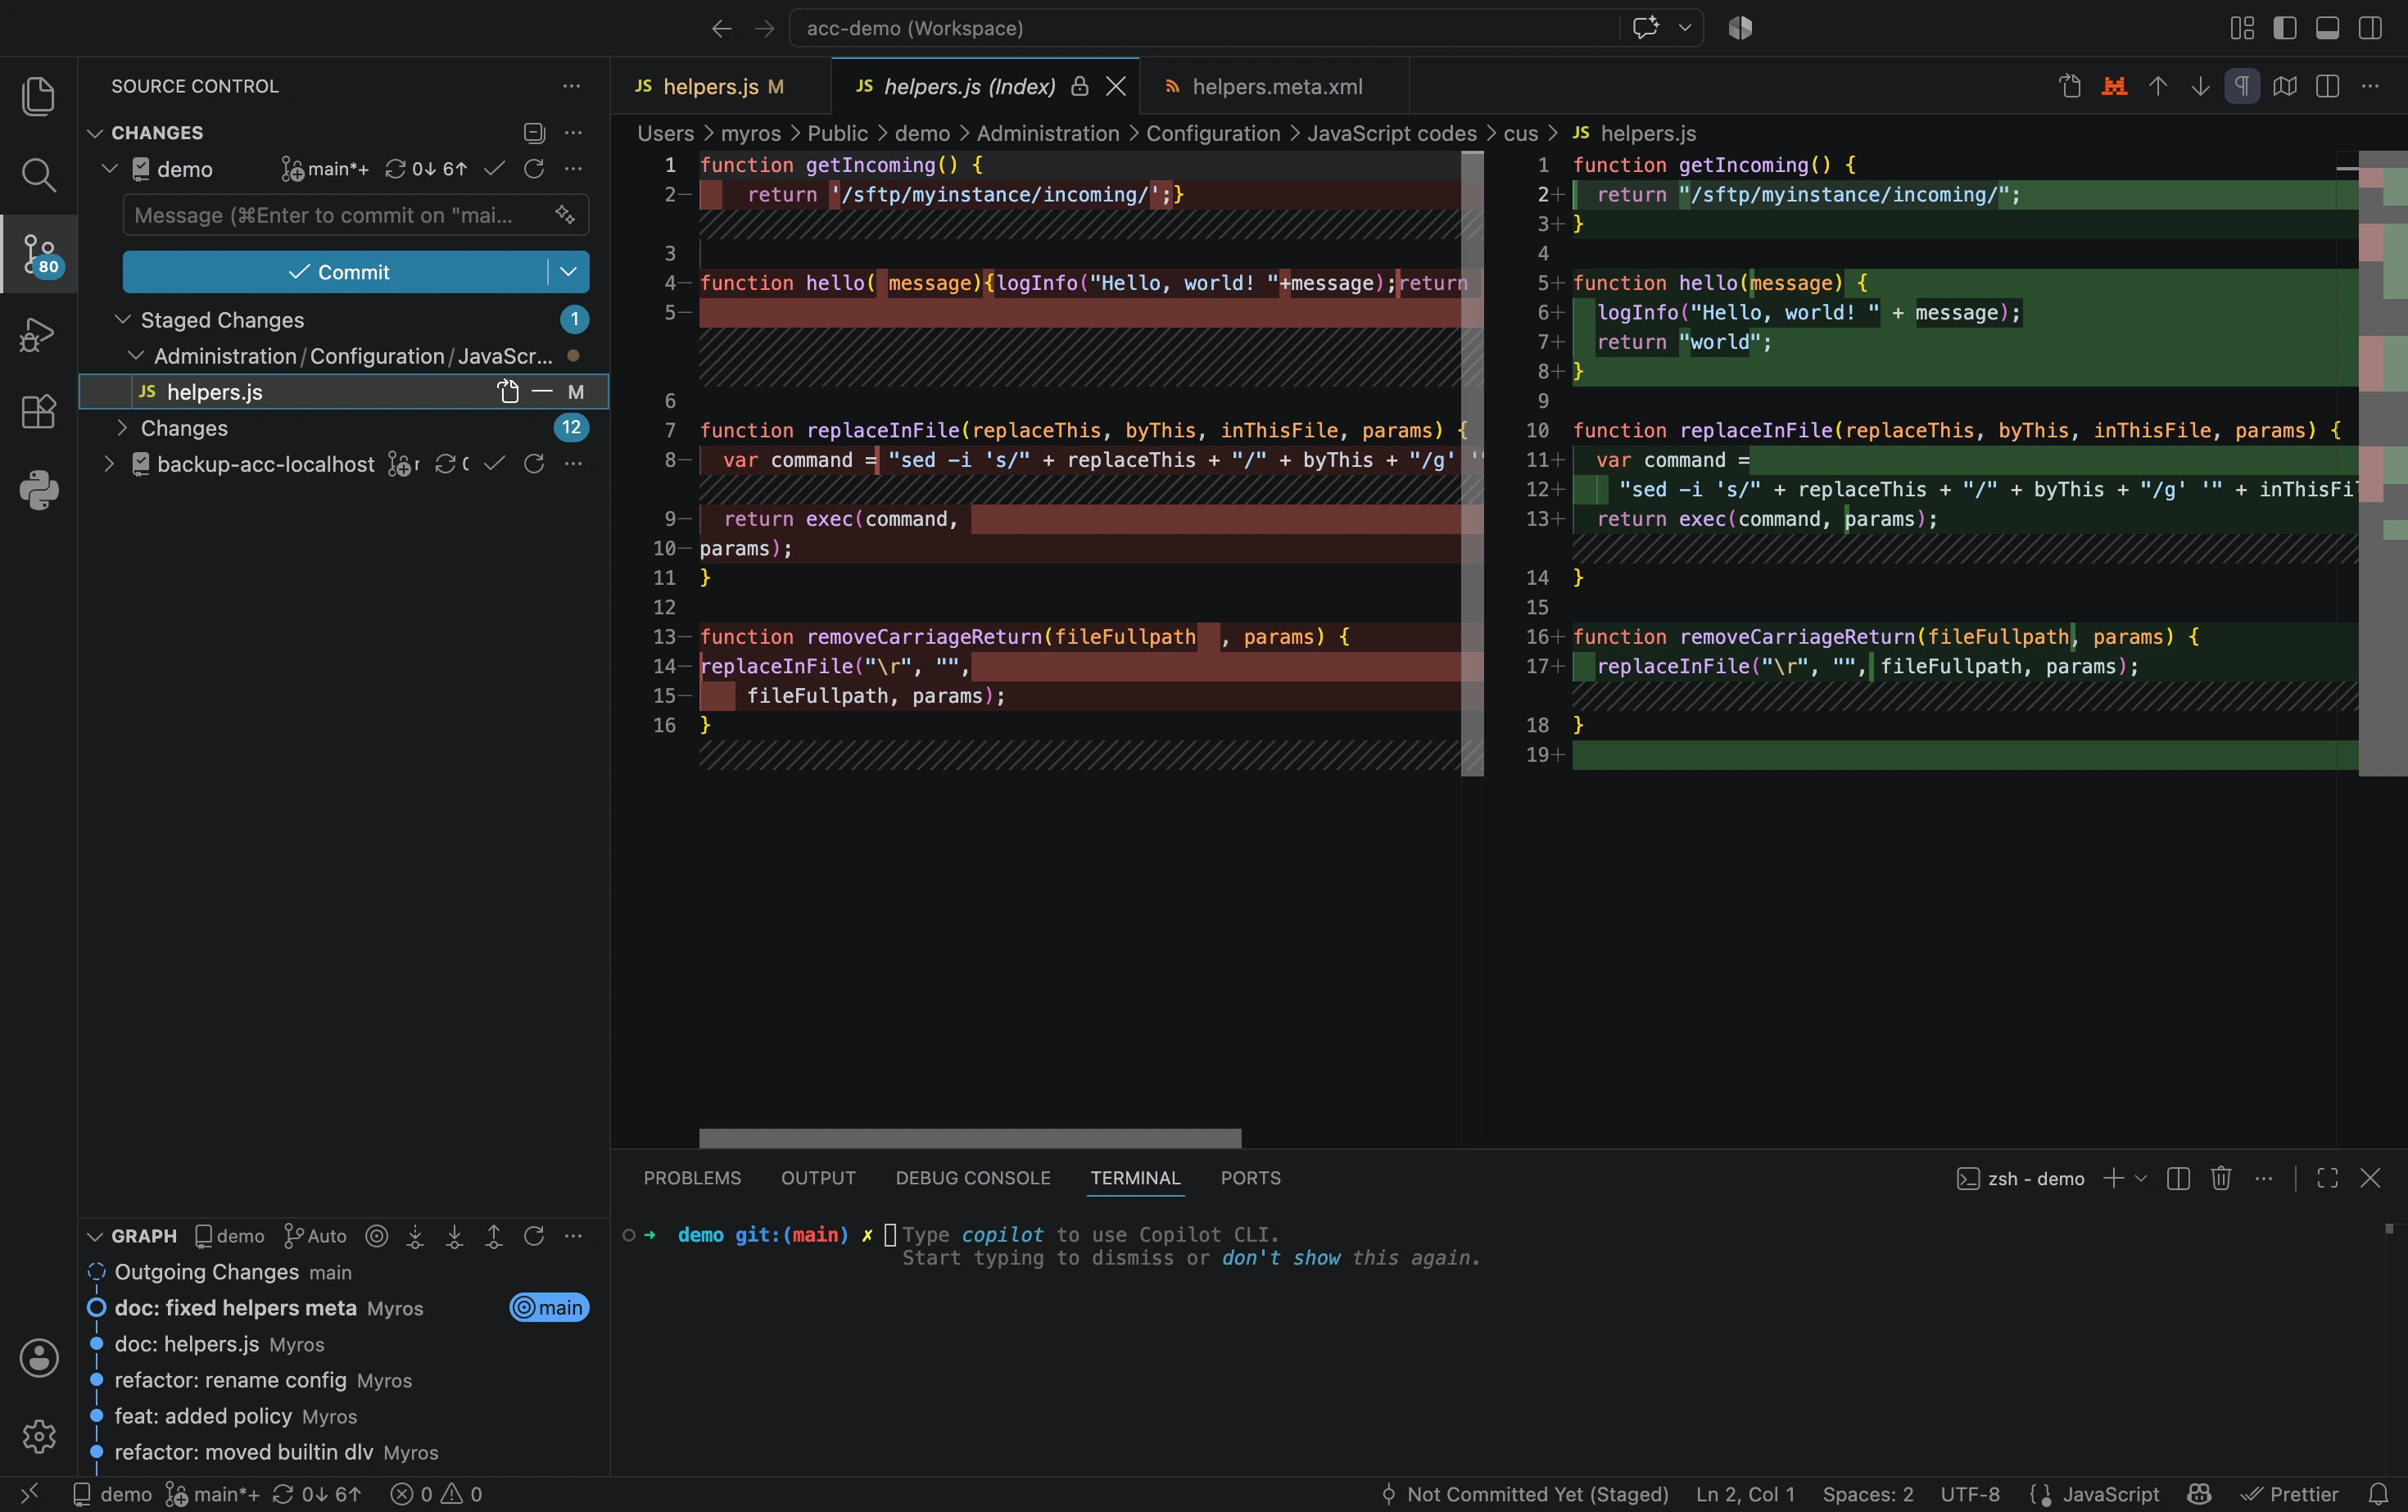Generate commit message with sparkle icon

565,215
